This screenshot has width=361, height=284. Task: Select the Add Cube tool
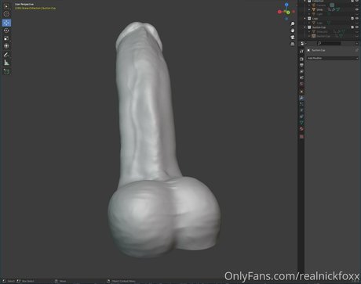(x=6, y=71)
